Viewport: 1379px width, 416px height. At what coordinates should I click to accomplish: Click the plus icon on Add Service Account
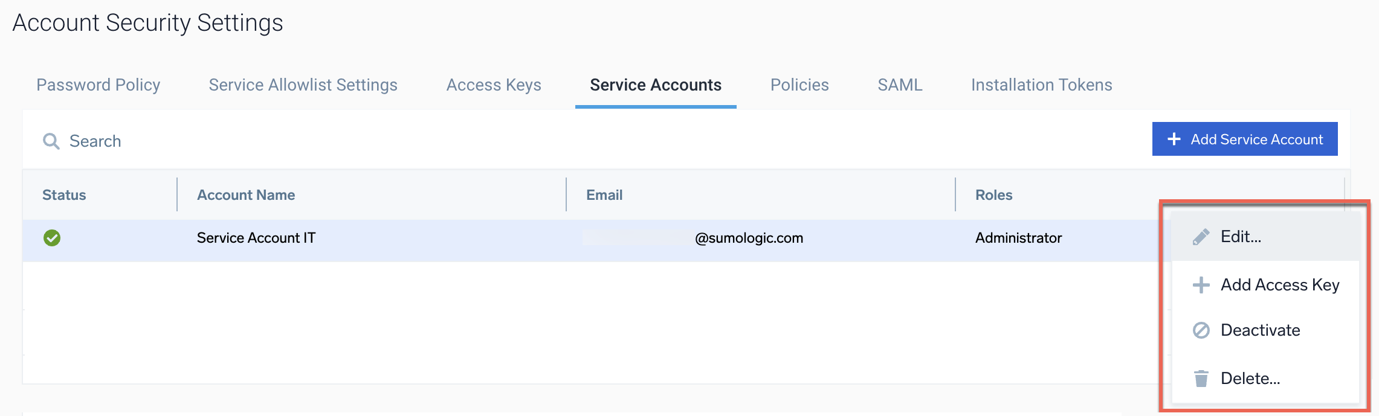1174,139
